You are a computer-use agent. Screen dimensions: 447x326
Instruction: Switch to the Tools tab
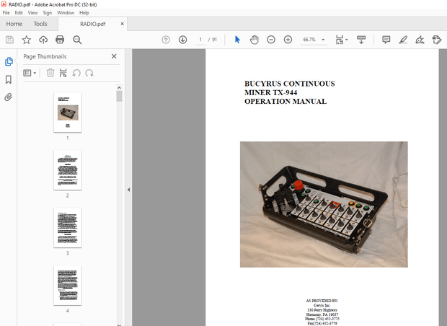coord(40,24)
